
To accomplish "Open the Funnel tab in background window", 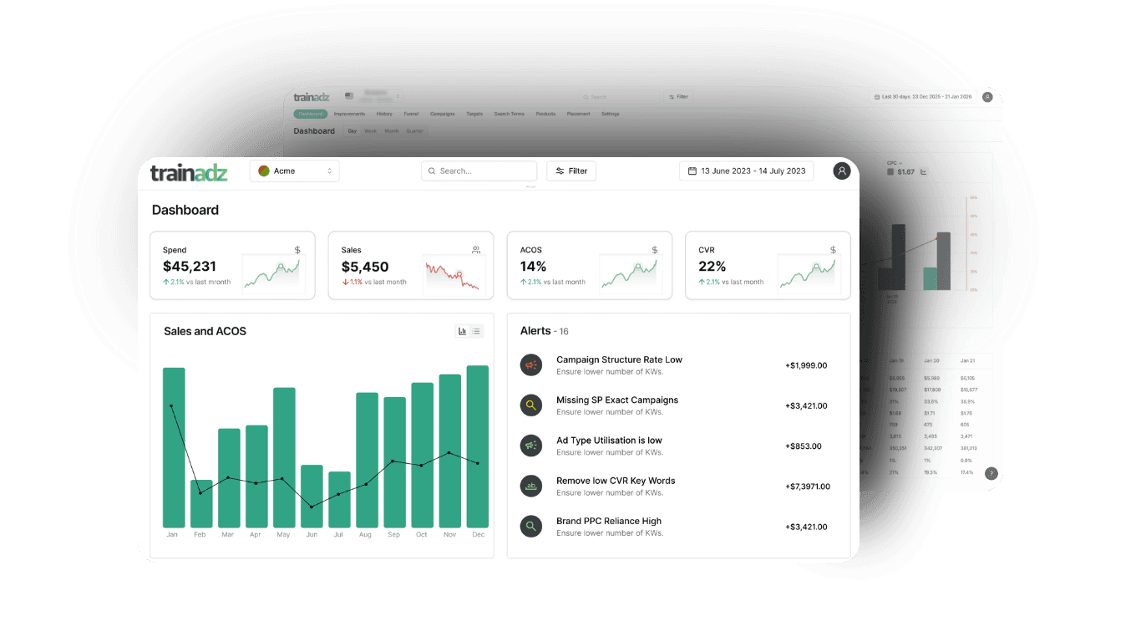I will 411,114.
